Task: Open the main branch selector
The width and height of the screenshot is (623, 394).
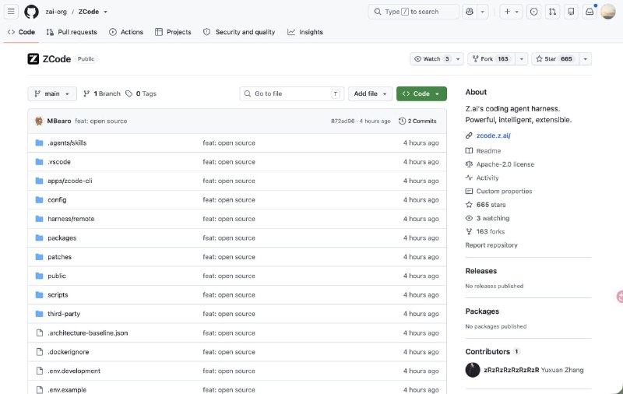Action: click(52, 93)
